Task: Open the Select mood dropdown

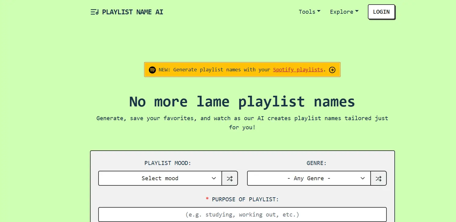Action: (x=160, y=178)
